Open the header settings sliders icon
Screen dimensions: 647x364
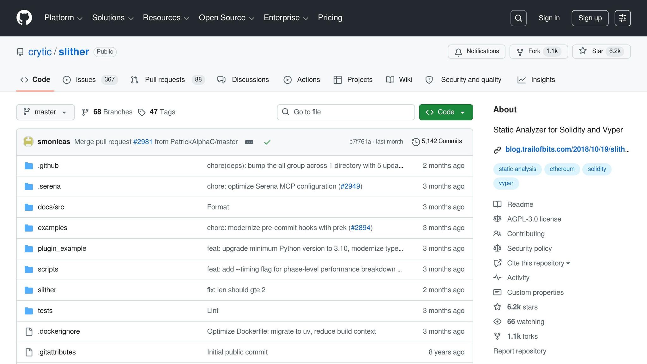(x=622, y=18)
